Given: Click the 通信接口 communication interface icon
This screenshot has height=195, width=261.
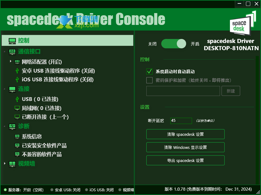Looking at the screenshot, I should [12, 52].
